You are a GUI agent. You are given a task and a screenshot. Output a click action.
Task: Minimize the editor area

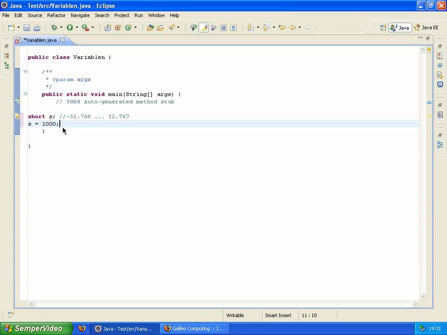[420, 38]
